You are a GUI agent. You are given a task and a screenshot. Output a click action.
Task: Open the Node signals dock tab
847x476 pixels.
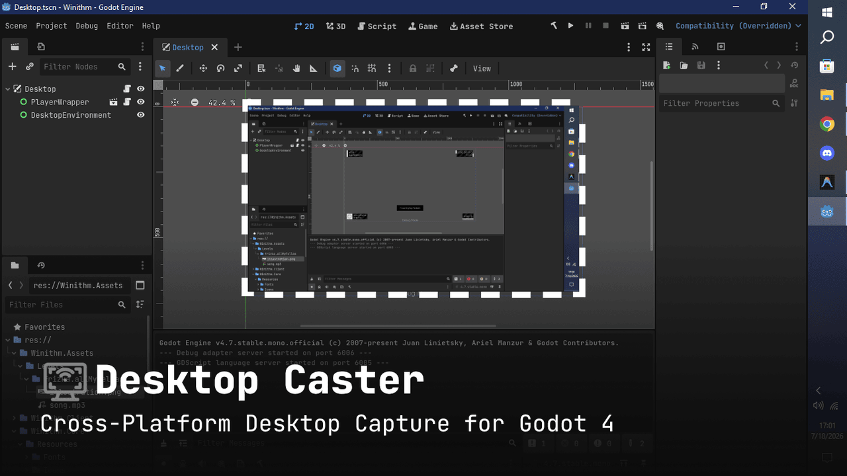[695, 47]
